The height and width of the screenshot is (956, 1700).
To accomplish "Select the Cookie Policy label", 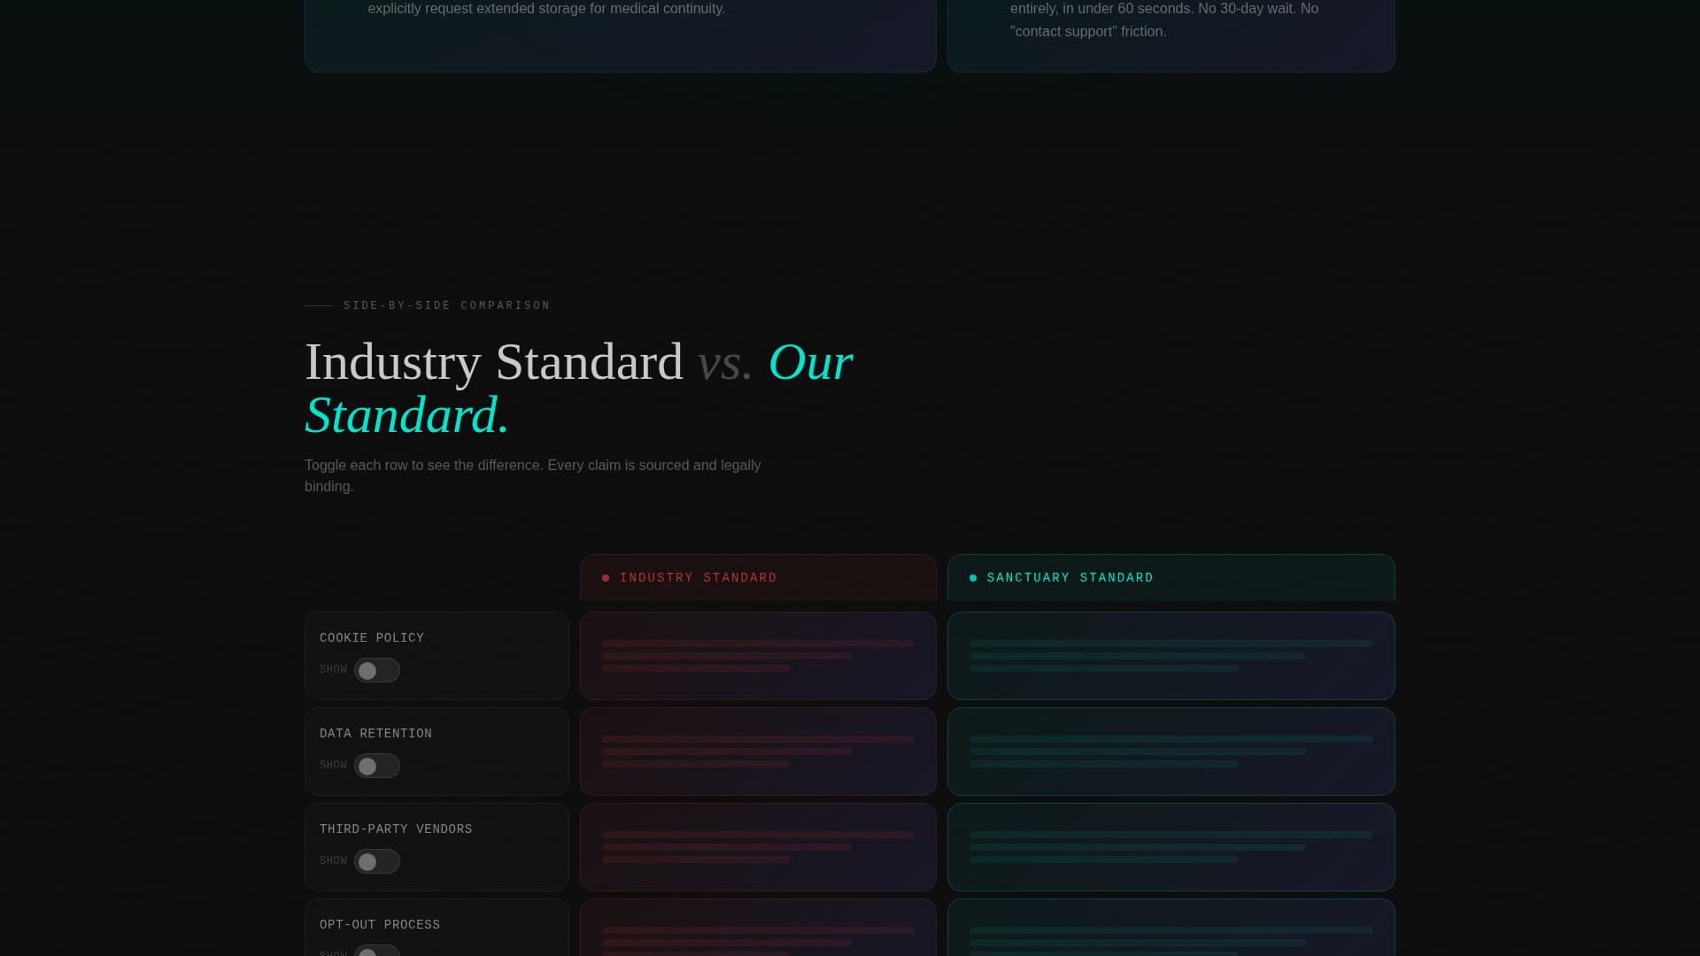I will (372, 638).
